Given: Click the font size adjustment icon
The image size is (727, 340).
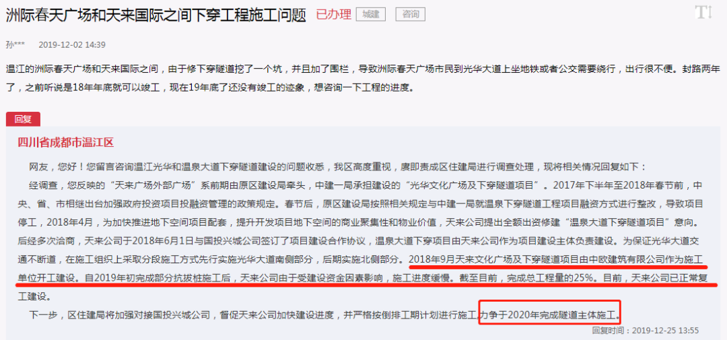Looking at the screenshot, I should pyautogui.click(x=703, y=13).
